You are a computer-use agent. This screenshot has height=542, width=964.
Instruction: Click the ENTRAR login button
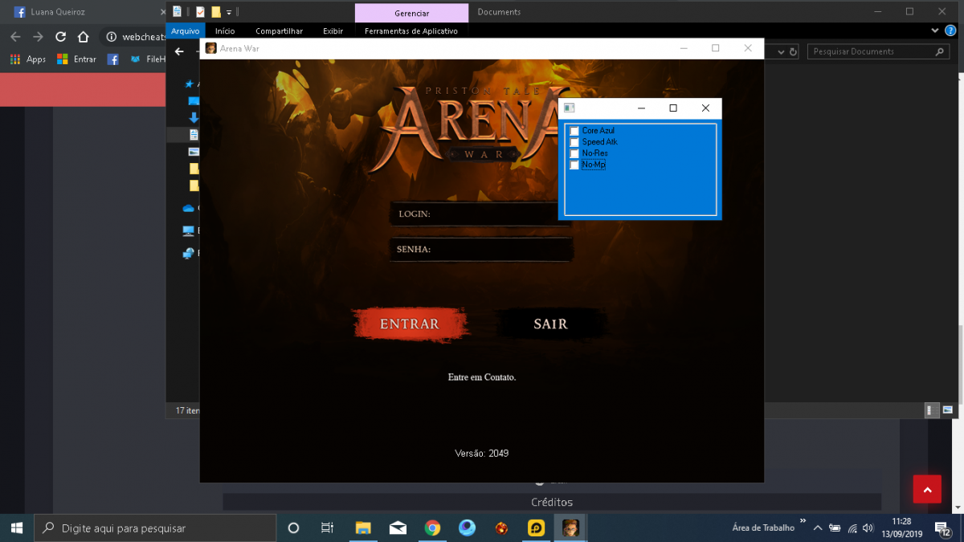click(410, 324)
